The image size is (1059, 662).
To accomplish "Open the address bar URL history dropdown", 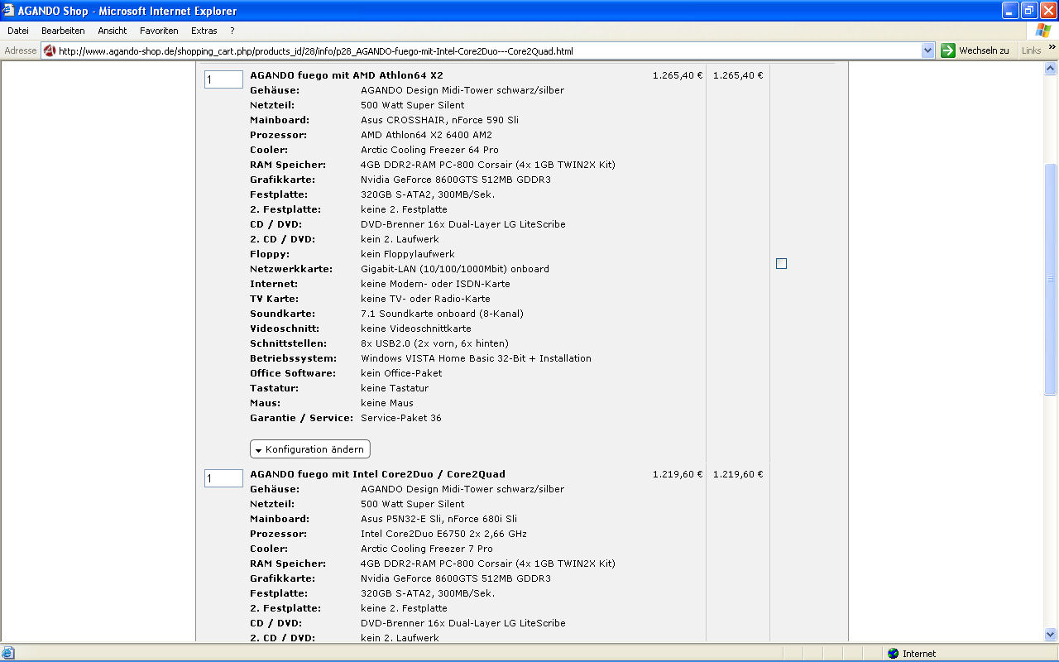I will click(x=927, y=50).
